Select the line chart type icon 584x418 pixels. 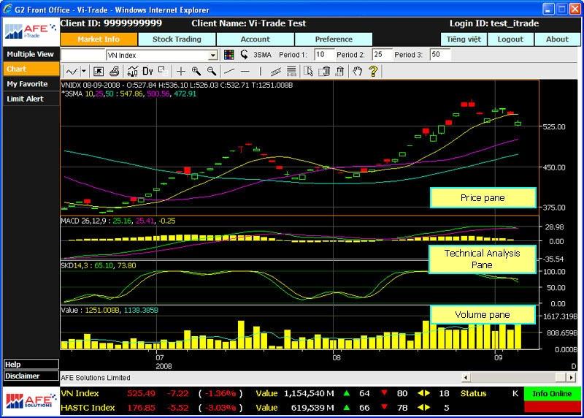(72, 71)
